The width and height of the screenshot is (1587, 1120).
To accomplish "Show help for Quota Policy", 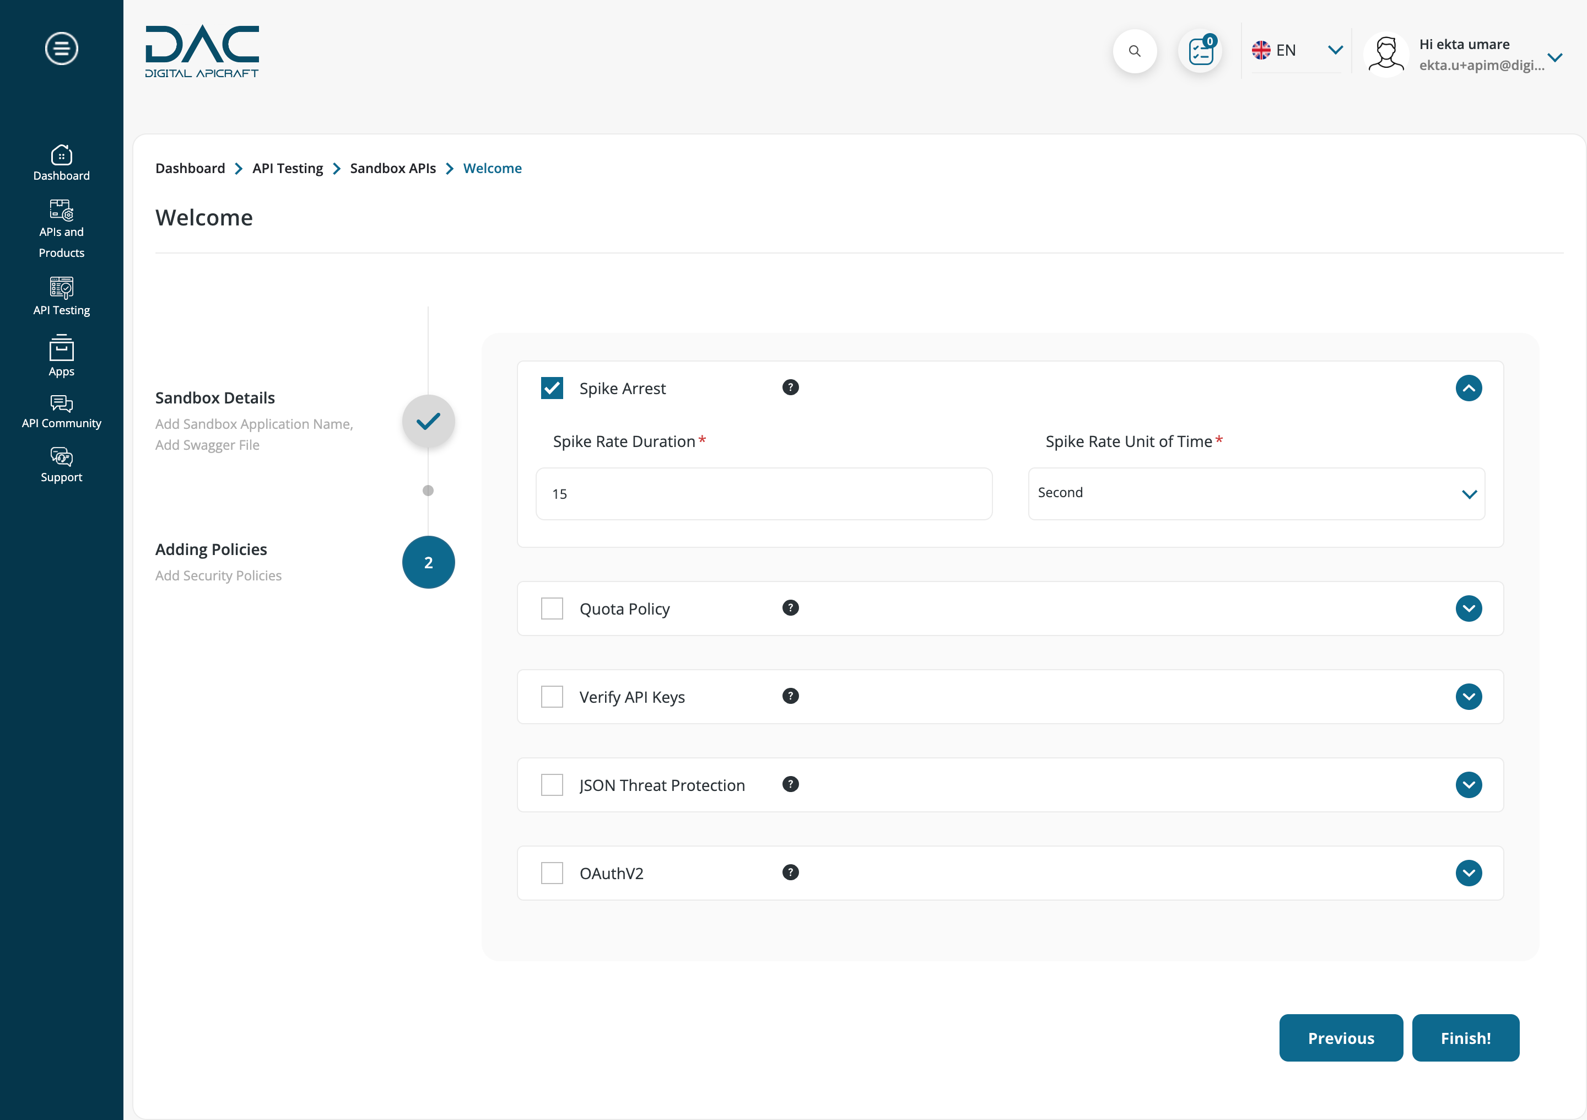I will [790, 608].
